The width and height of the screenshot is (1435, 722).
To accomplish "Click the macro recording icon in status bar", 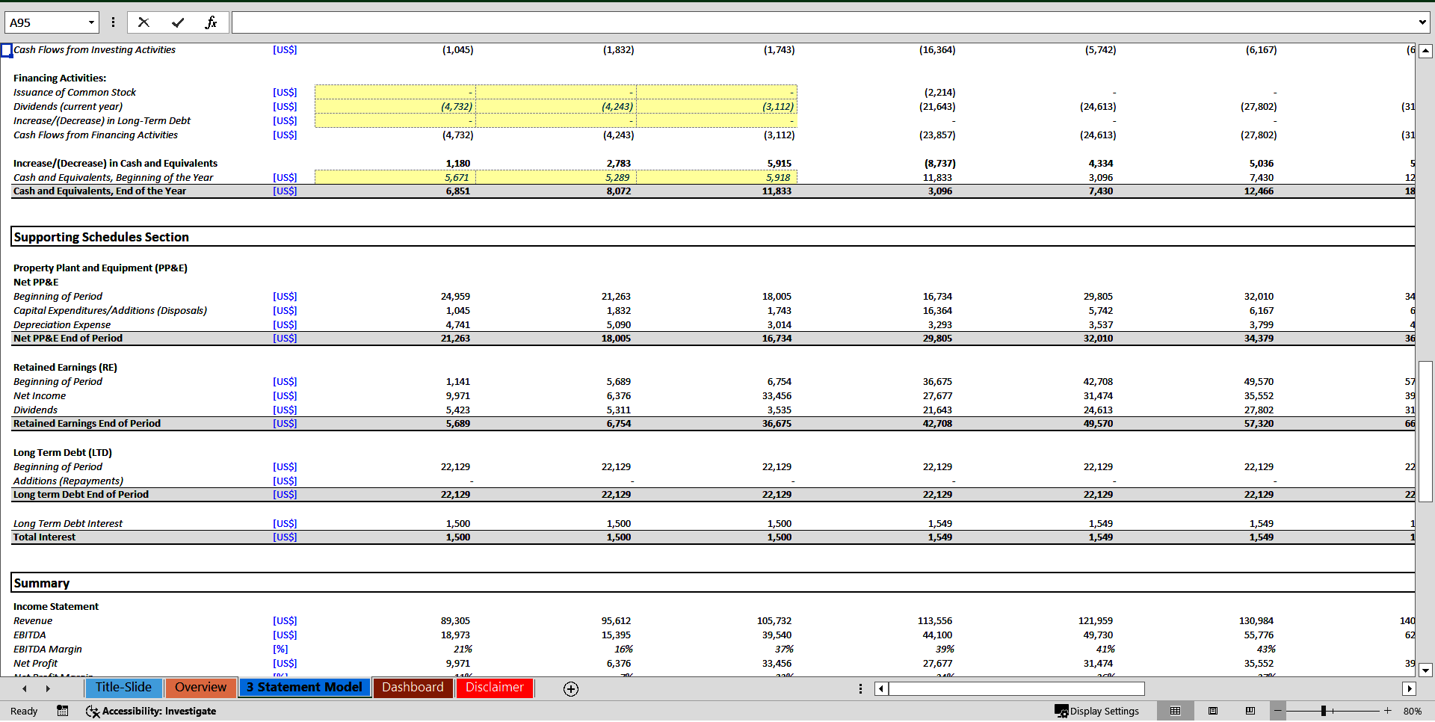I will tap(63, 711).
